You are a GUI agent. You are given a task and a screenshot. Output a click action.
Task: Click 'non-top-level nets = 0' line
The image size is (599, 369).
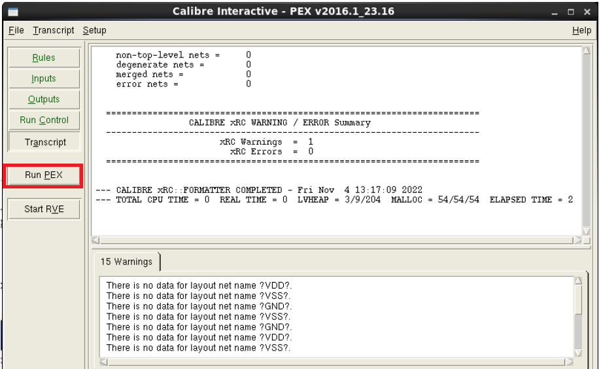click(183, 55)
